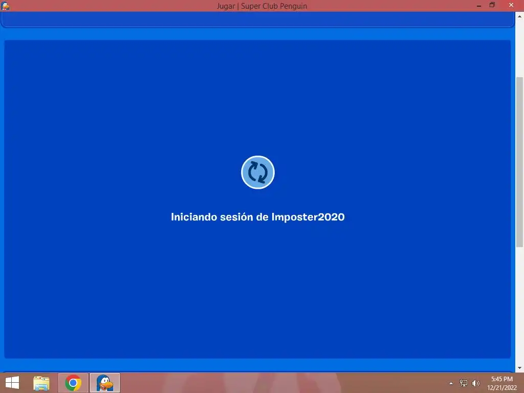524x393 pixels.
Task: Show hidden system tray icons
Action: [x=451, y=383]
